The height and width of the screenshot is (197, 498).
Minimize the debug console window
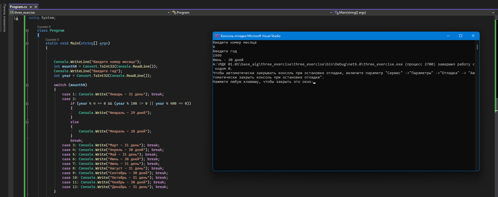coord(448,36)
